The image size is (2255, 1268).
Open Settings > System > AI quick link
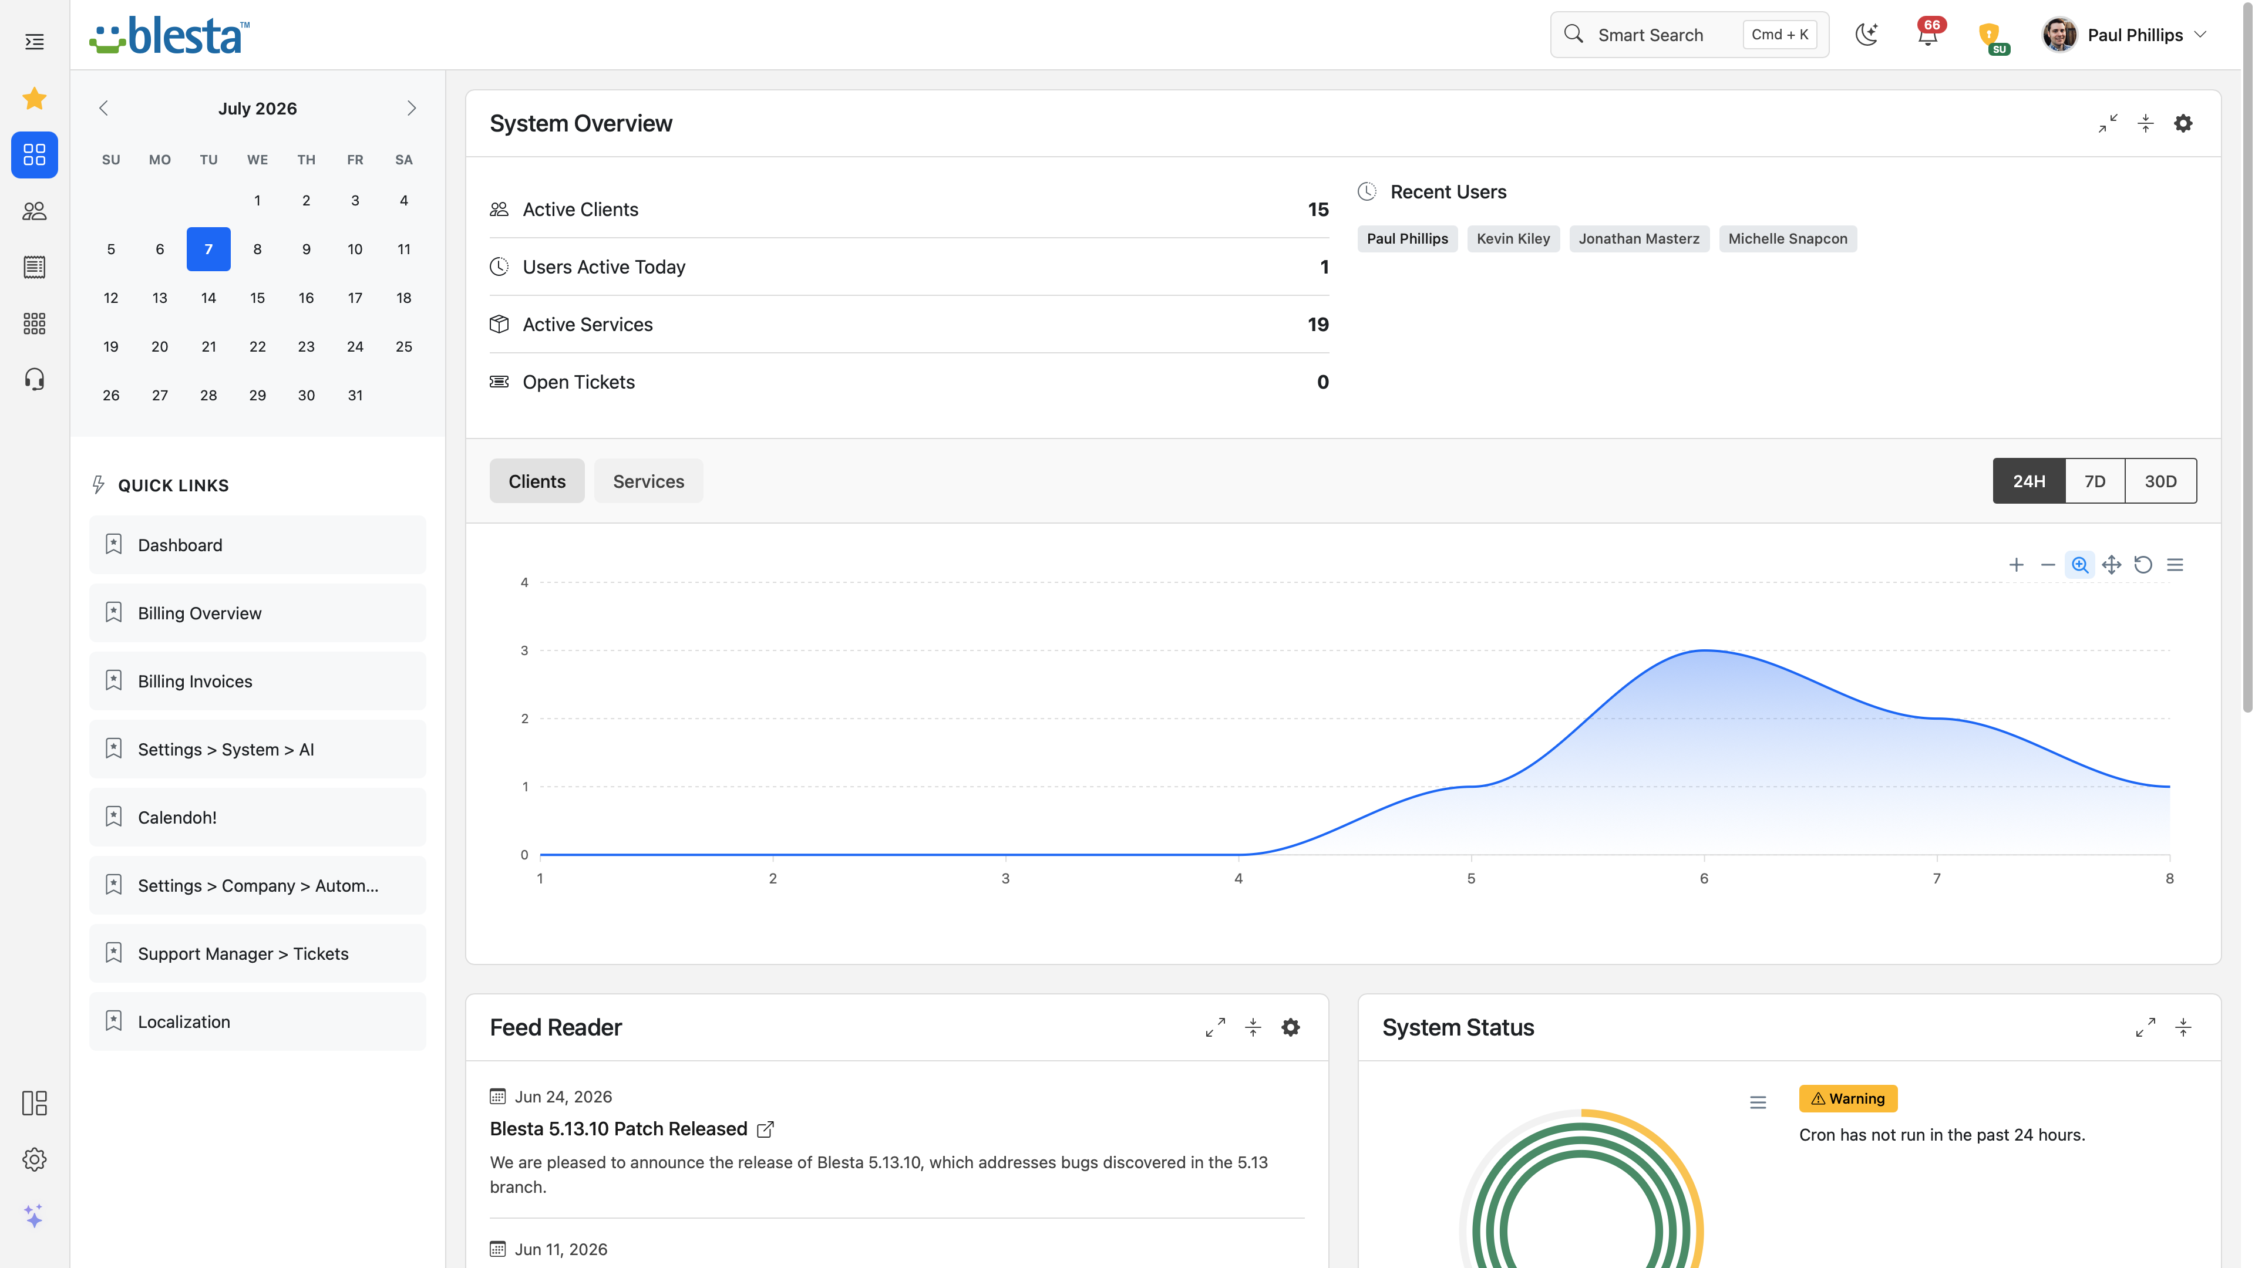257,750
